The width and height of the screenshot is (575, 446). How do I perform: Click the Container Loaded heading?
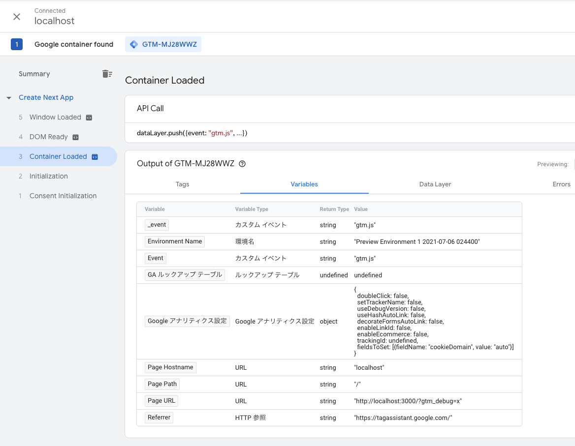click(x=164, y=80)
